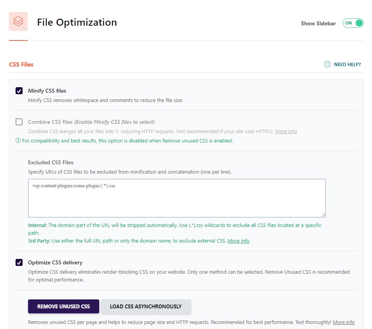Toggle Show Sidebar off

[x=353, y=23]
